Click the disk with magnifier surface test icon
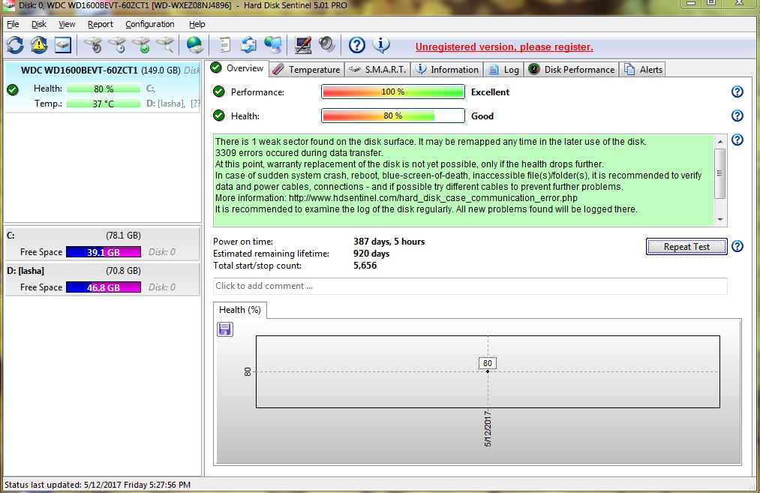 pos(165,45)
